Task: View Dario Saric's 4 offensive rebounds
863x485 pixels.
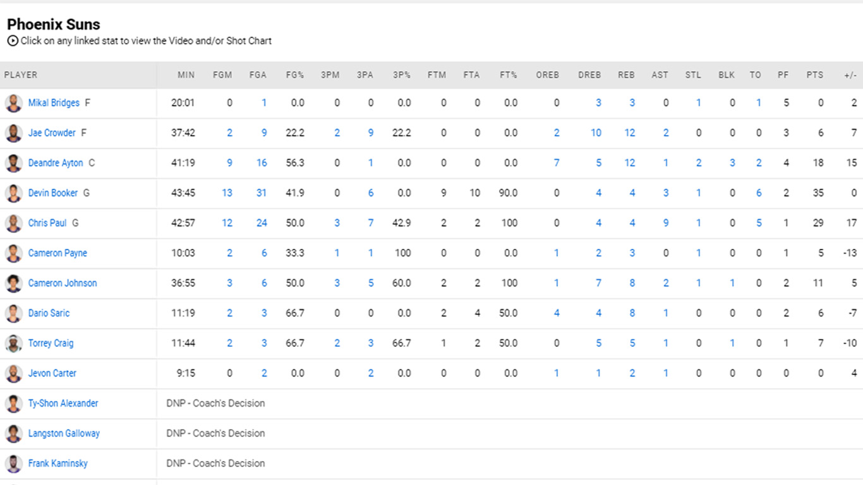Action: (x=557, y=313)
